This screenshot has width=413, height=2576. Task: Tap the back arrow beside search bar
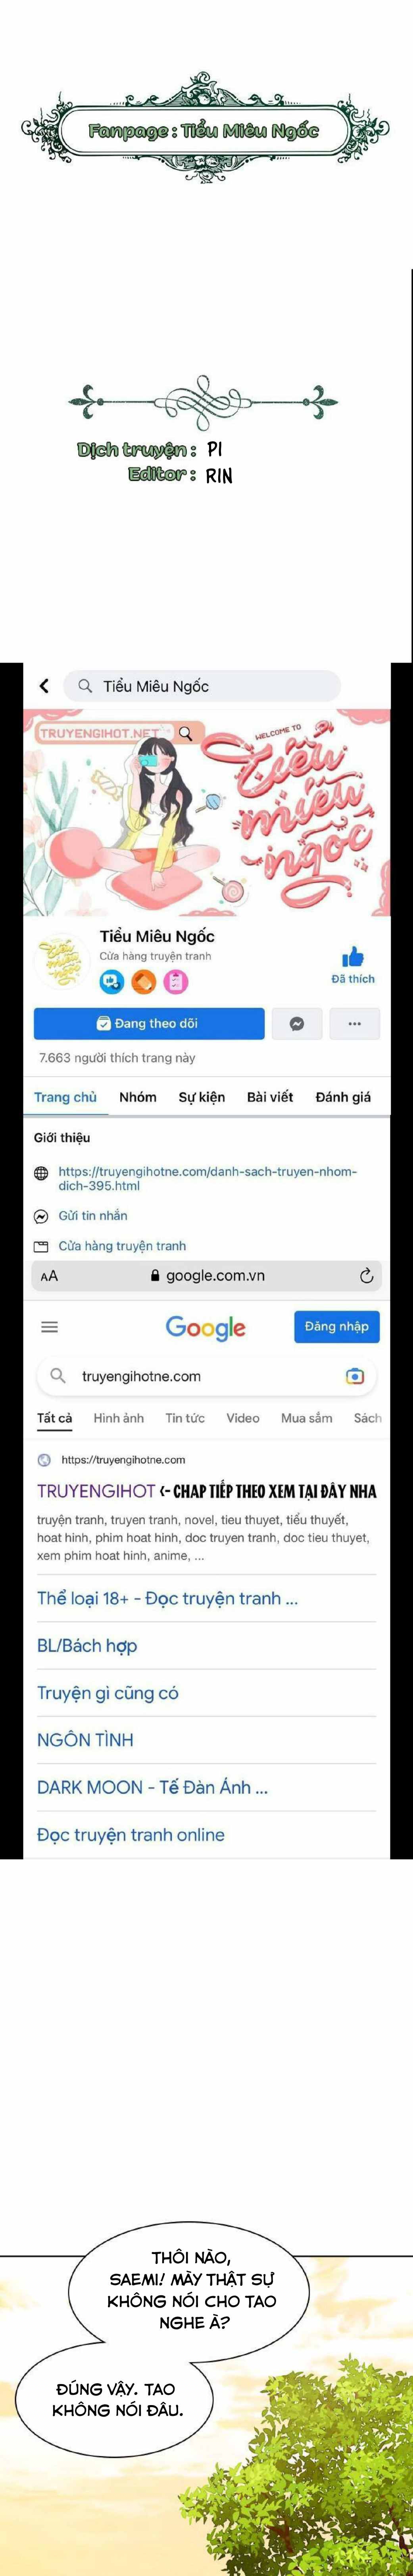click(44, 686)
